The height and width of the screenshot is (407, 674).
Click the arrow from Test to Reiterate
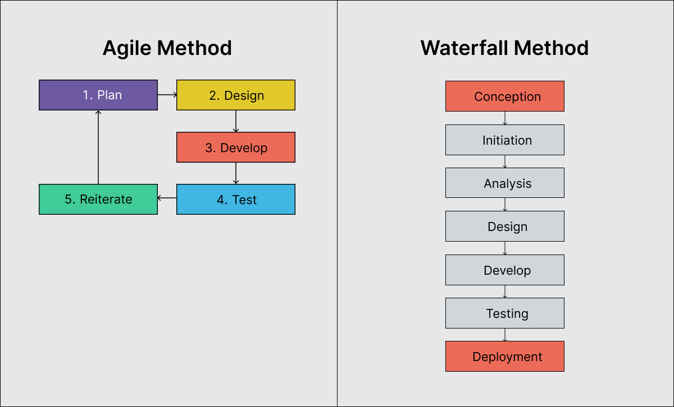coord(167,198)
